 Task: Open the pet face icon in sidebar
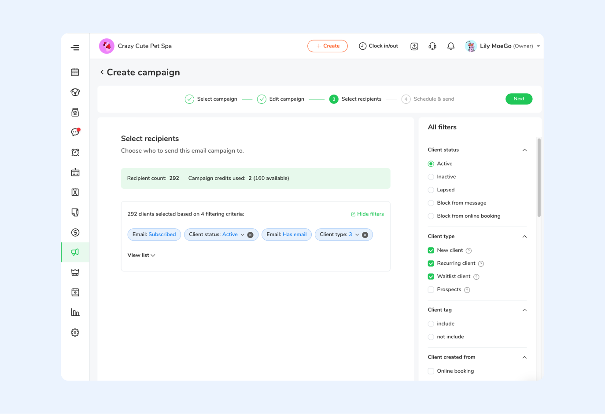click(x=75, y=92)
